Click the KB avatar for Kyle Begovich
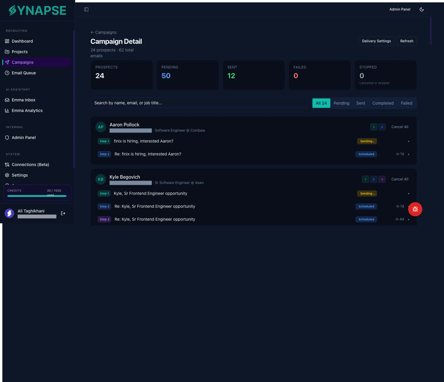Screen dimensions: 444x382 (101, 179)
